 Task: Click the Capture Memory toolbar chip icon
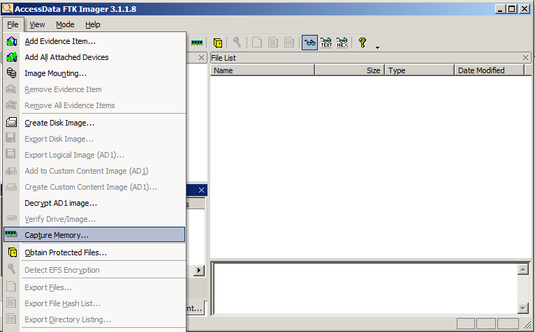[x=197, y=43]
